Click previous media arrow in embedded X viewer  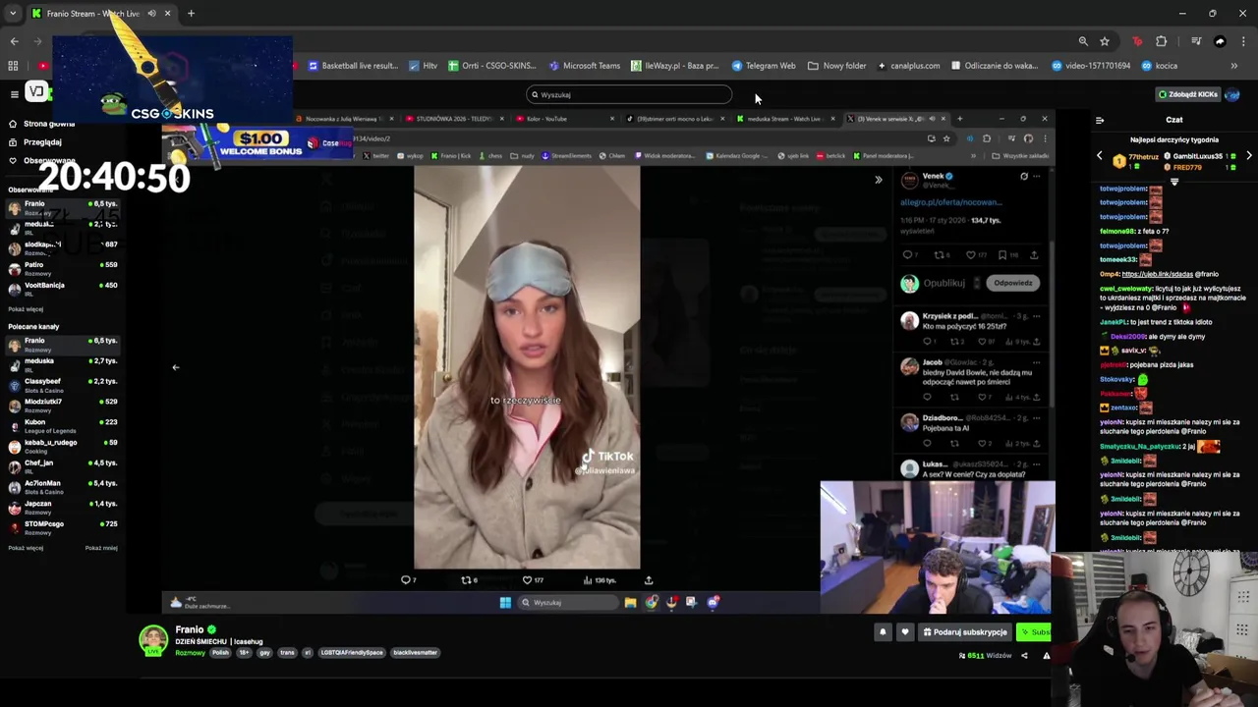[175, 367]
